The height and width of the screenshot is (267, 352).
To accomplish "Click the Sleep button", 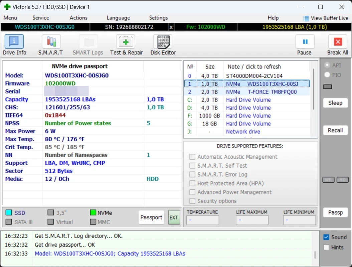I will 335,103.
